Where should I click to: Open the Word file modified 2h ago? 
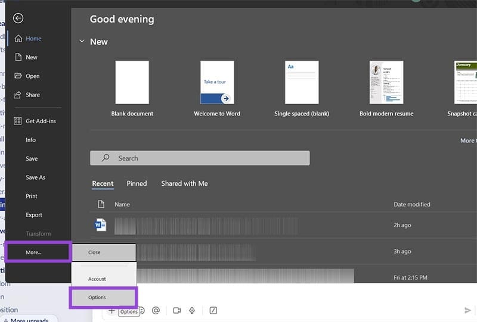click(x=284, y=226)
